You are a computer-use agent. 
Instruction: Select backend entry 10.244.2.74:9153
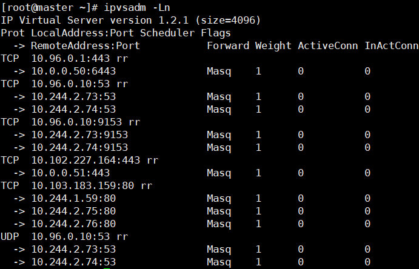pyautogui.click(x=79, y=147)
